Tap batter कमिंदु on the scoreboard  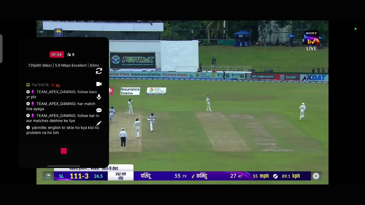coord(202,176)
